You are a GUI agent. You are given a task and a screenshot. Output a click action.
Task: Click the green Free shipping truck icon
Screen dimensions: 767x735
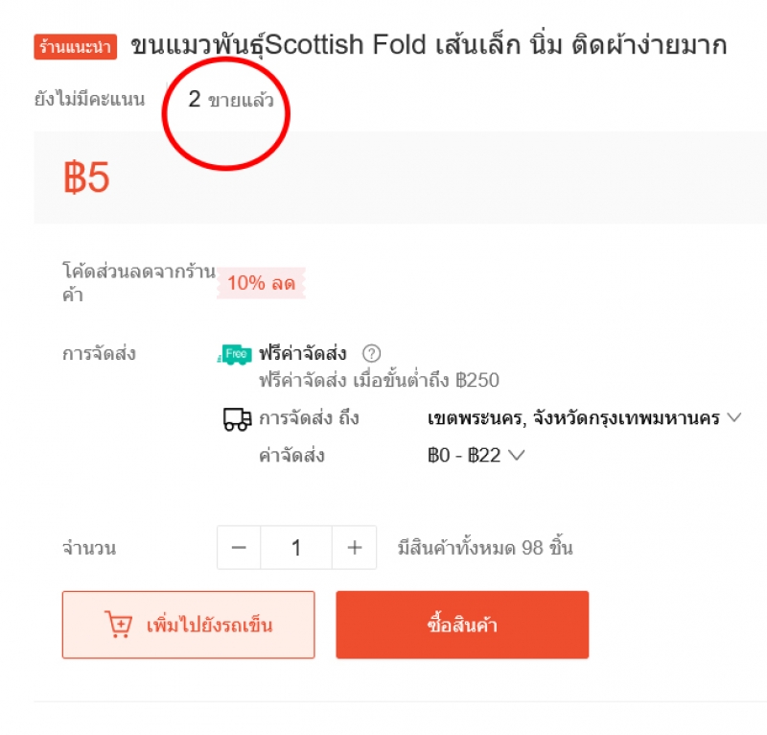[x=235, y=354]
